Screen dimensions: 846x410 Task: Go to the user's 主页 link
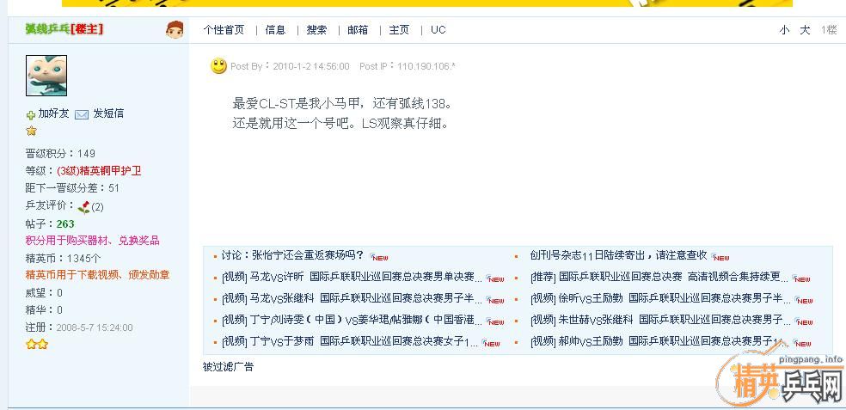coord(399,30)
